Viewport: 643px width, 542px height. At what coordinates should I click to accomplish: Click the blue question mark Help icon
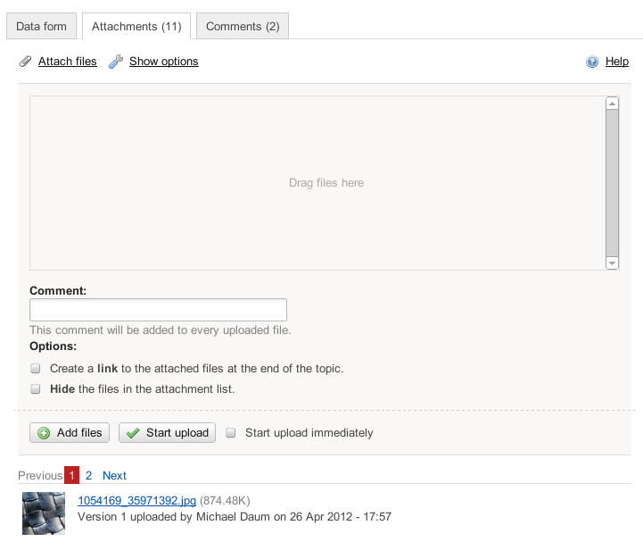tap(592, 62)
